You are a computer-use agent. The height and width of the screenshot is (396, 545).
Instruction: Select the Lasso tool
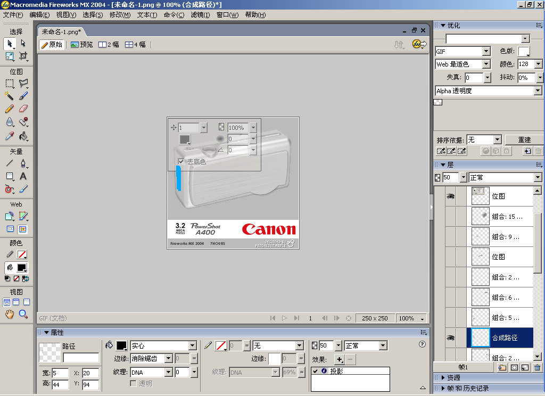[23, 84]
